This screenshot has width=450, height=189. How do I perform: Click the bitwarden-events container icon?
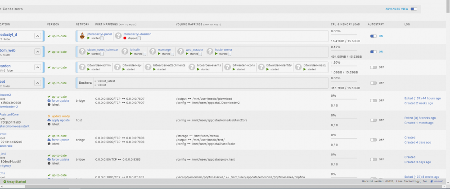(x=192, y=67)
